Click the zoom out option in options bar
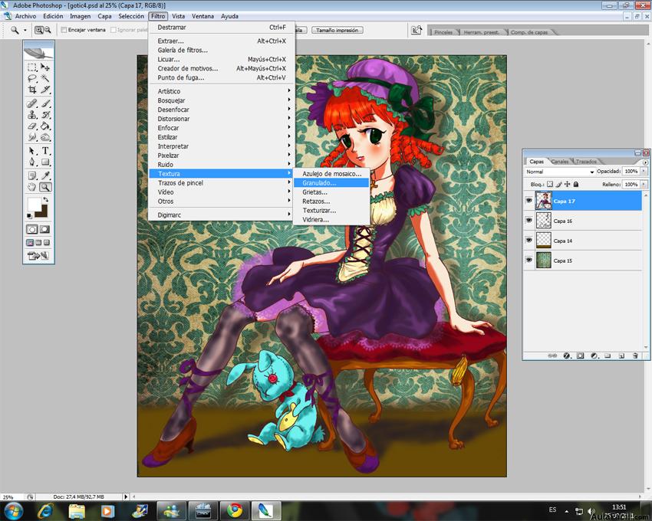 [x=48, y=30]
